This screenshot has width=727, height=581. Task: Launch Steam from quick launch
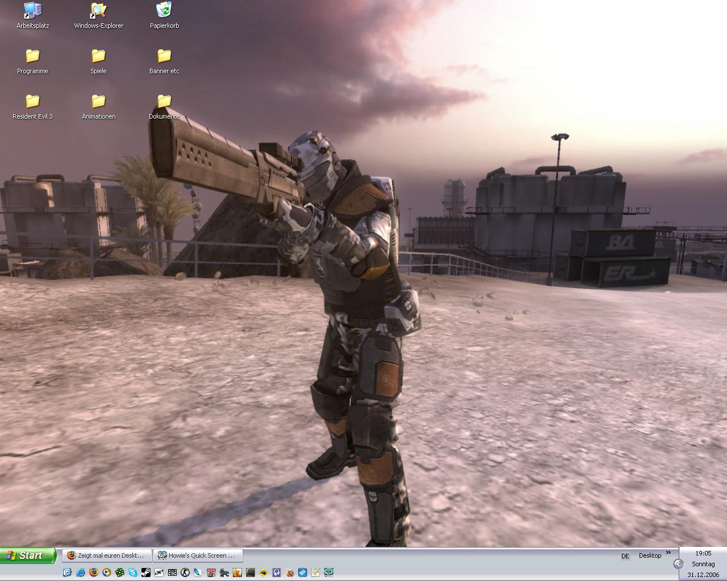point(146,572)
